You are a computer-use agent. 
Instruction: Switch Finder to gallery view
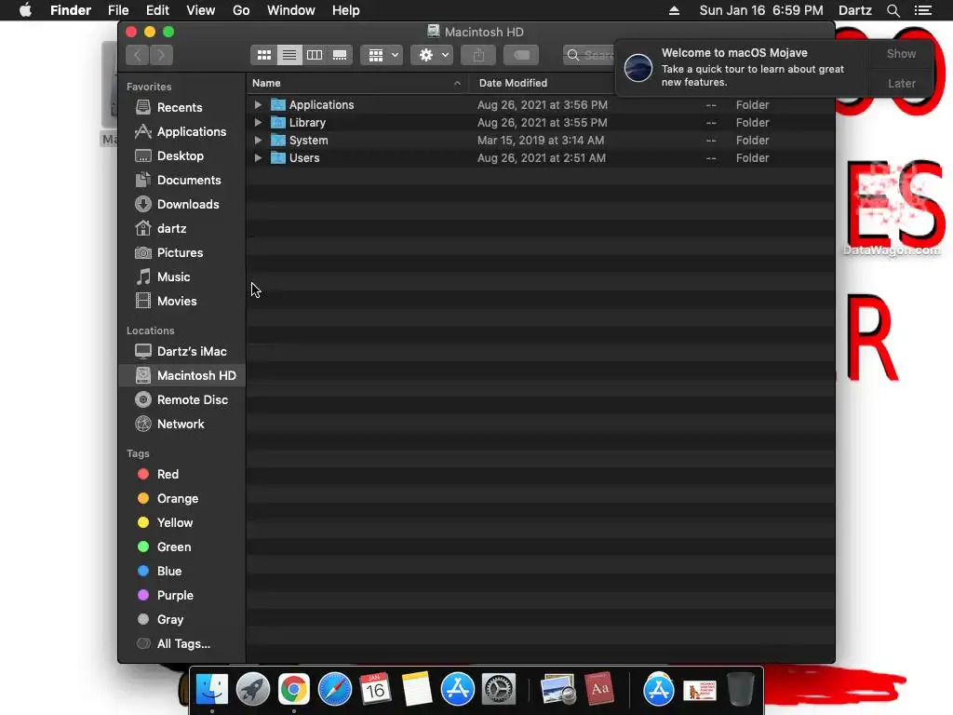(340, 55)
